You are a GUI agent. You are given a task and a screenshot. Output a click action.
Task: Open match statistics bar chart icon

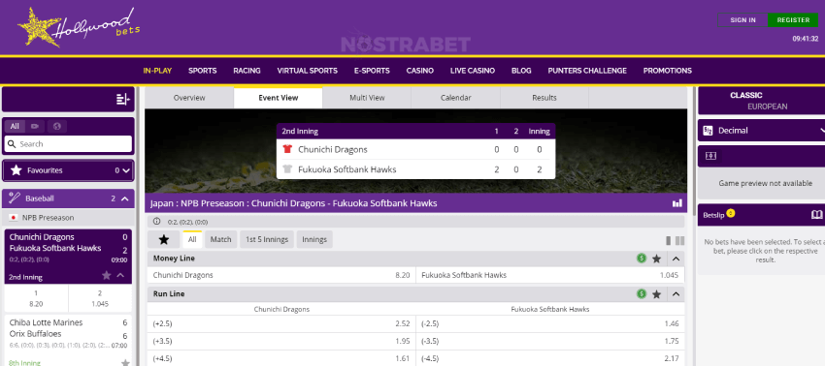point(677,203)
